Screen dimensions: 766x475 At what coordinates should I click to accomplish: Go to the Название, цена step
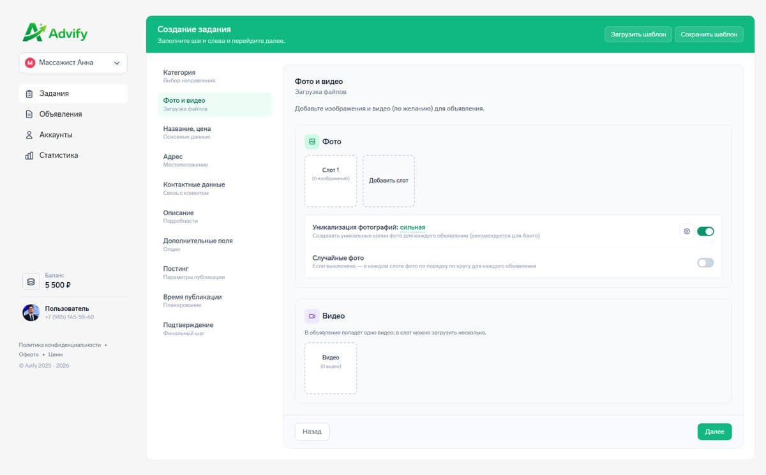coord(215,132)
